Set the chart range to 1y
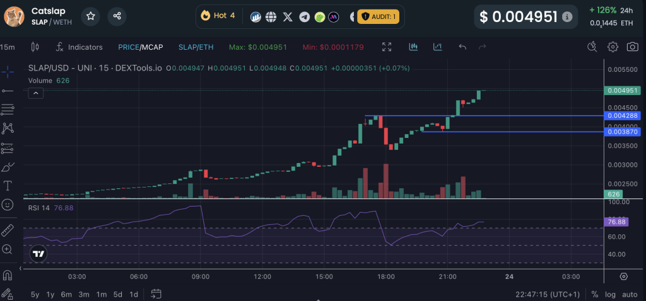The height and width of the screenshot is (301, 646). pos(50,295)
